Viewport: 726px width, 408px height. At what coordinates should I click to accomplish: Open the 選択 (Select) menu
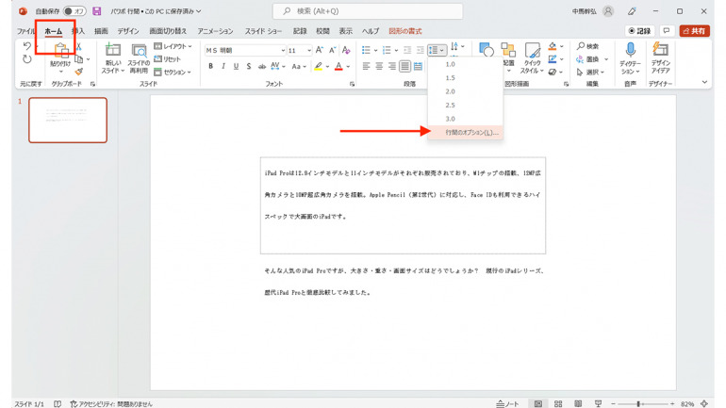590,72
